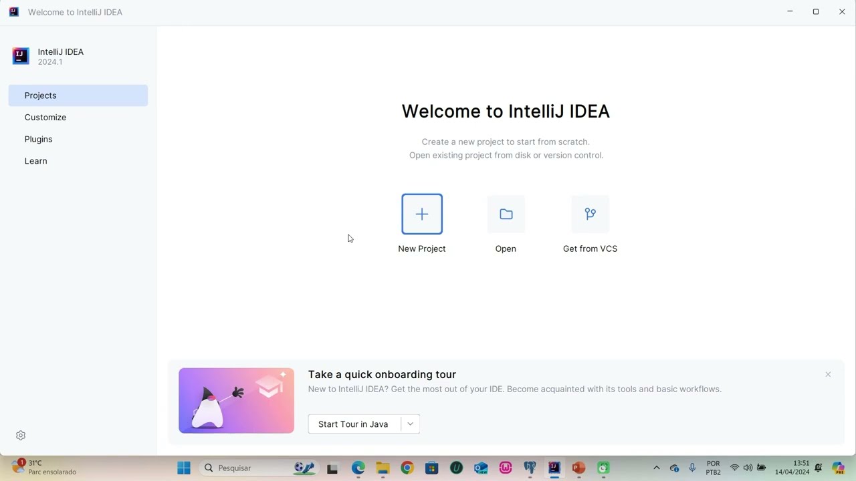This screenshot has width=856, height=481.
Task: Expand the Start Tour language dropdown arrow
Action: click(411, 424)
